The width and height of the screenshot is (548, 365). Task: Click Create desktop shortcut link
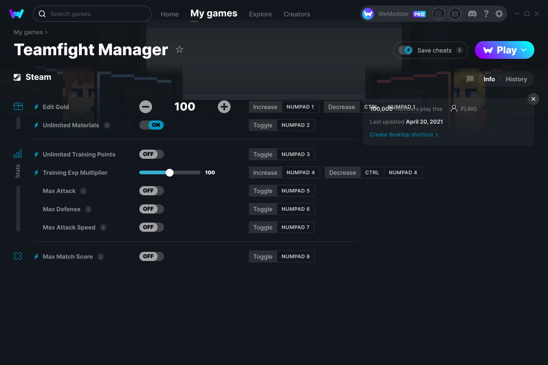[x=404, y=135]
